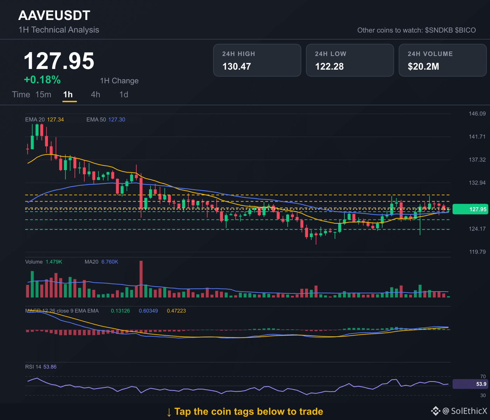This screenshot has width=490, height=420.
Task: Click the Volume value 1.479K
Action: tap(54, 262)
